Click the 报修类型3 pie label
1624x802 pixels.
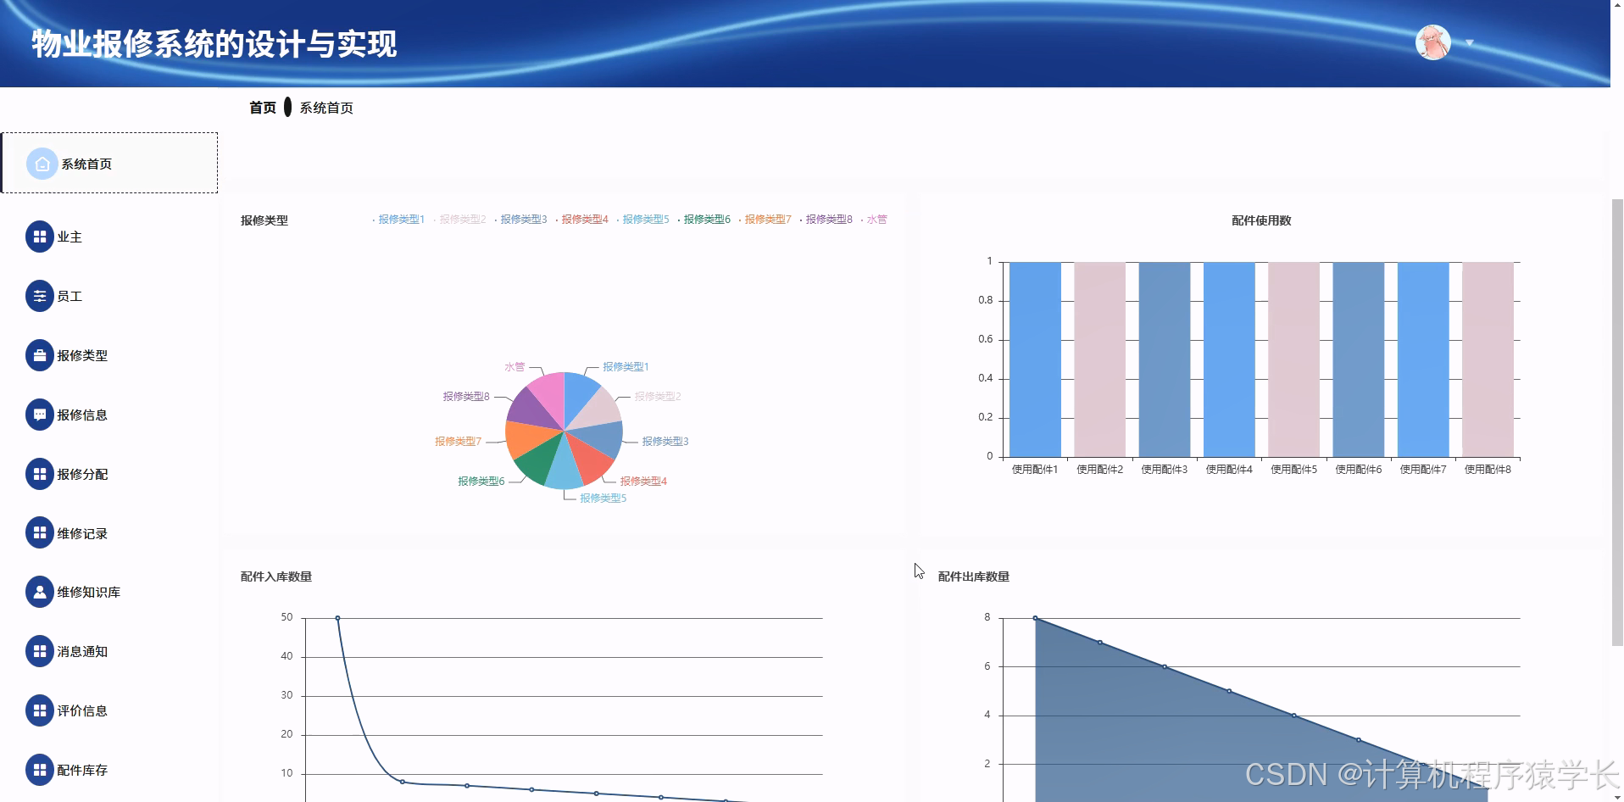pos(665,441)
